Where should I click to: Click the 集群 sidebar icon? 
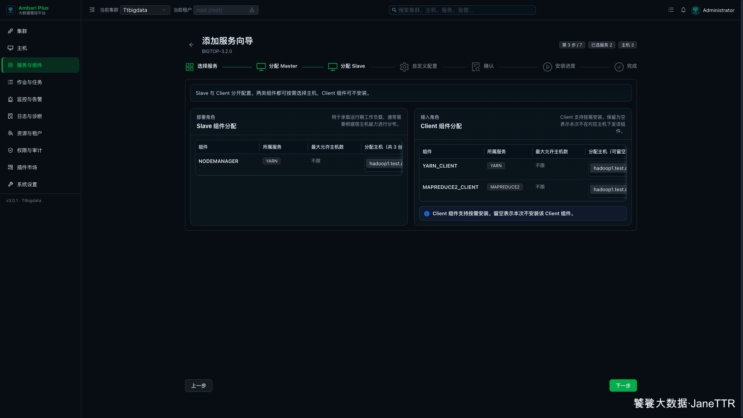[x=10, y=31]
